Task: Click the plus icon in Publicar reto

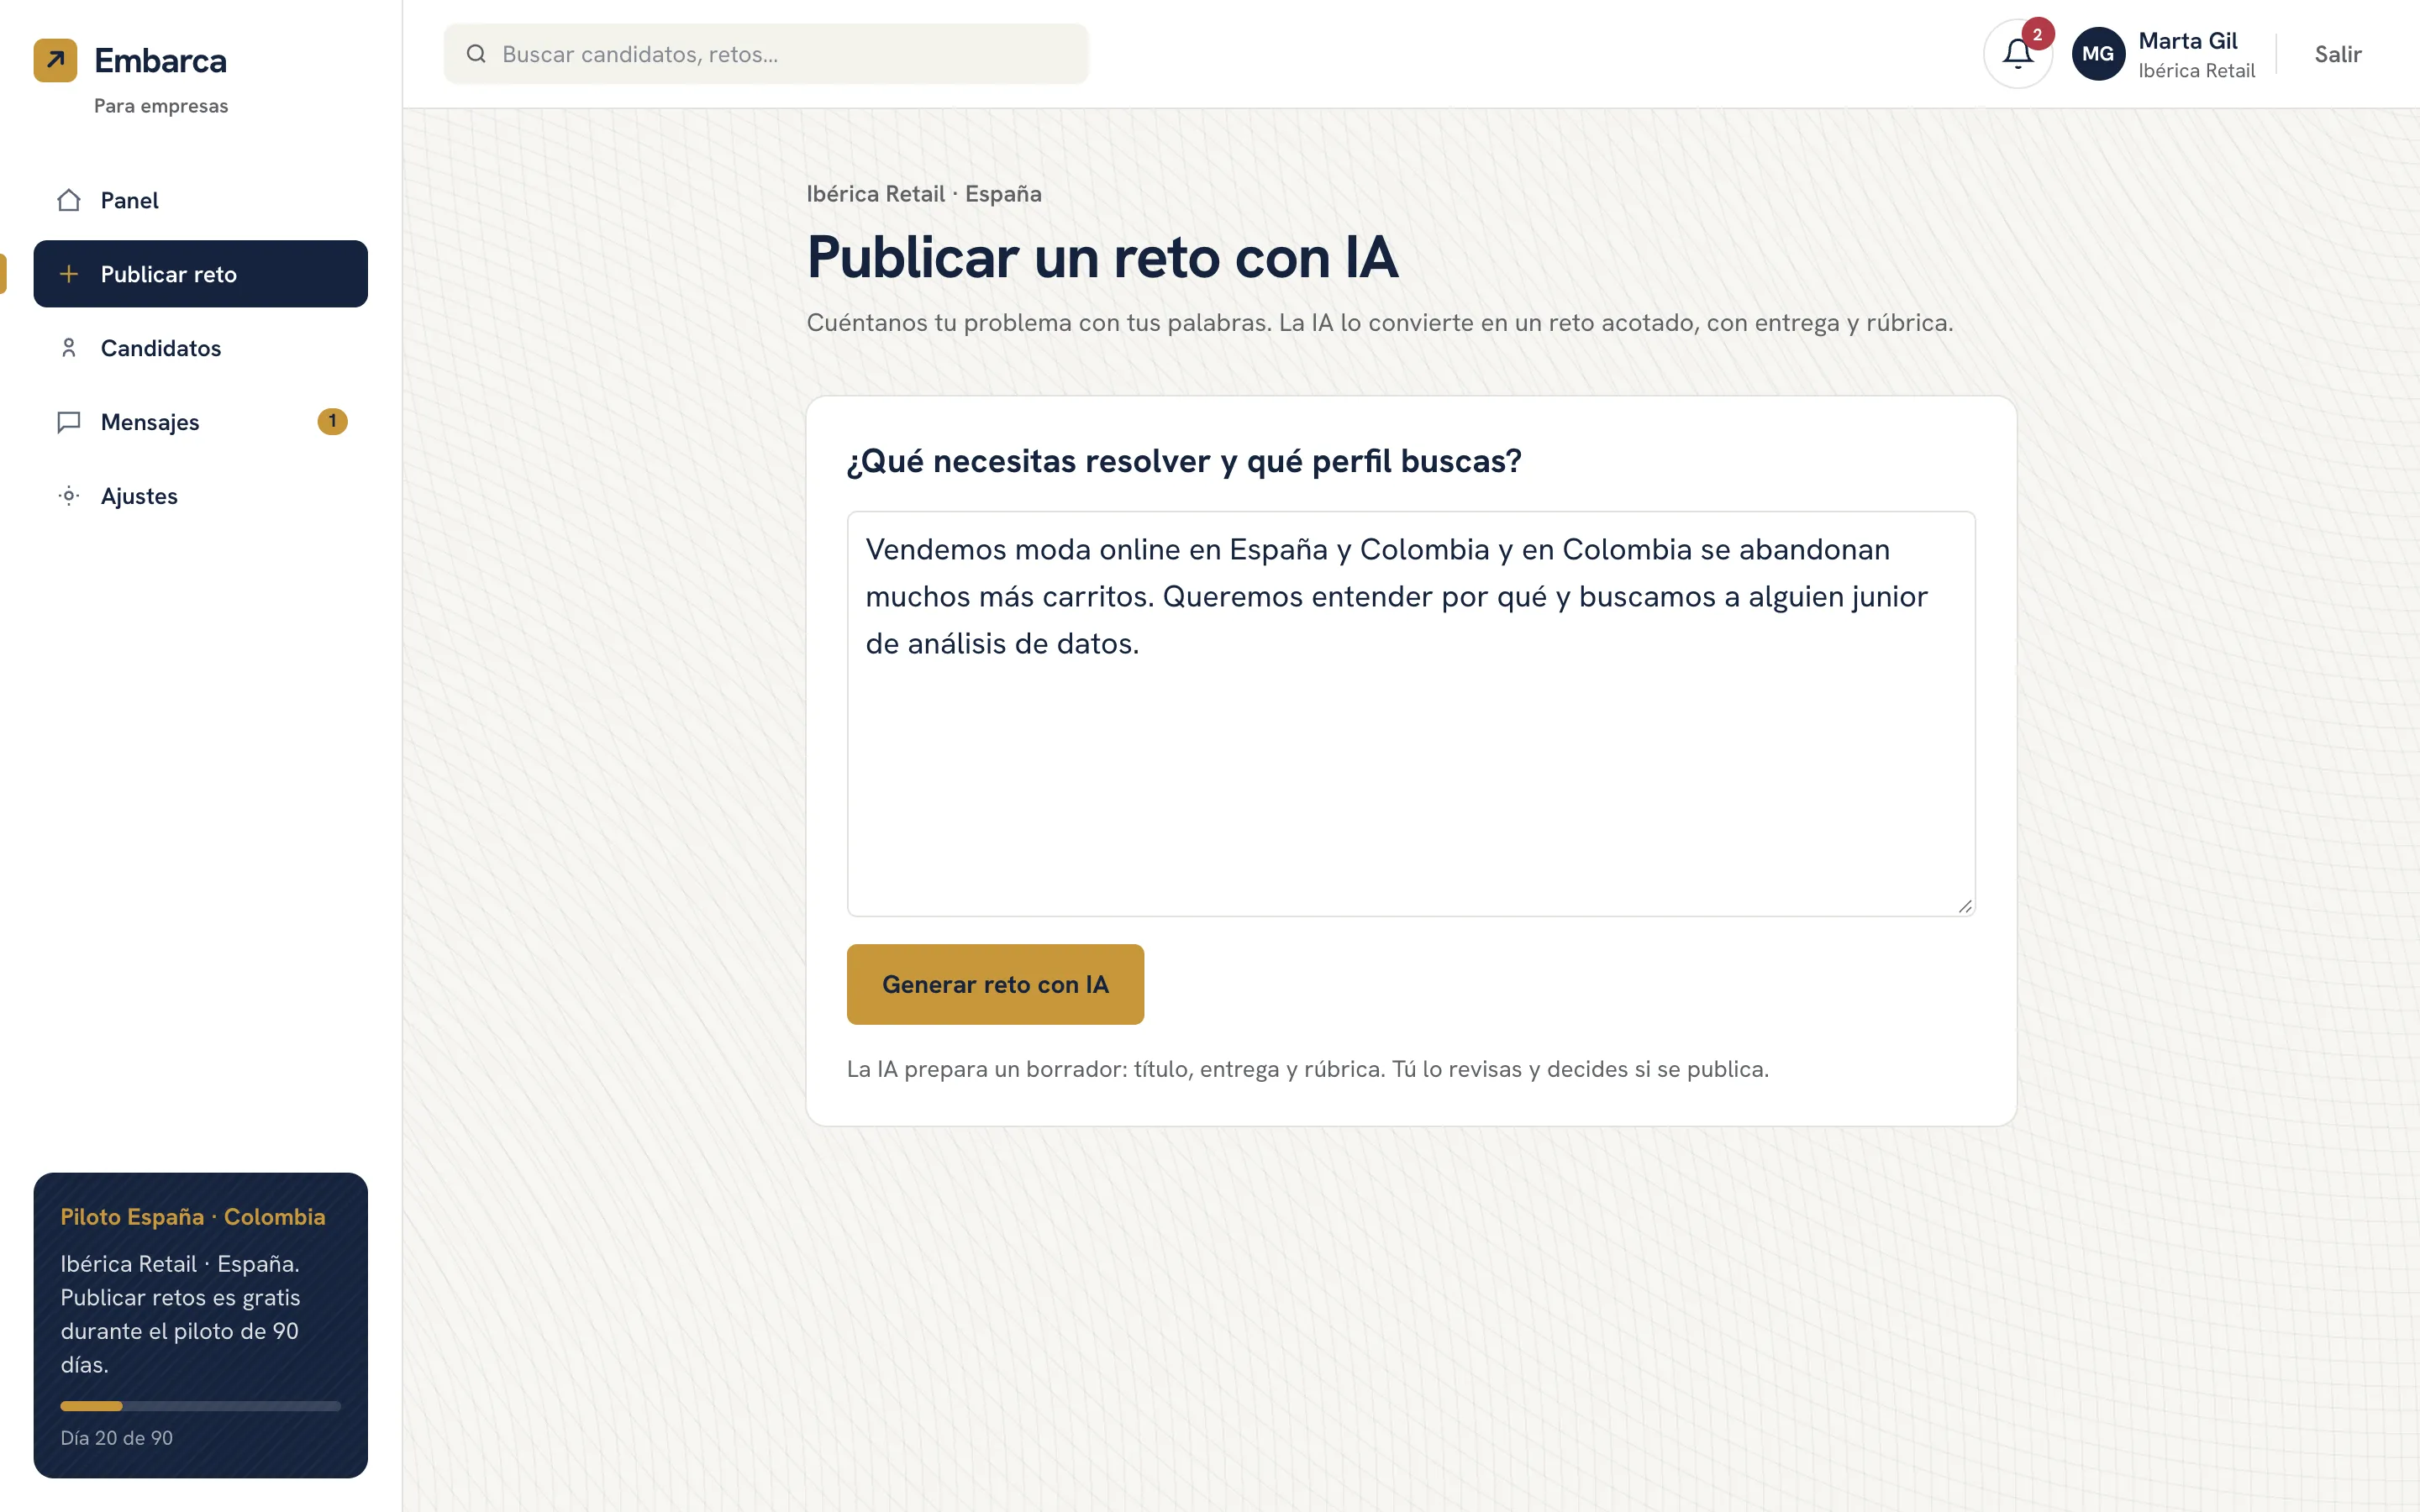Action: [69, 274]
